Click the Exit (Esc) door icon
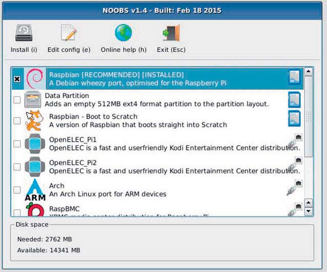 pos(171,33)
